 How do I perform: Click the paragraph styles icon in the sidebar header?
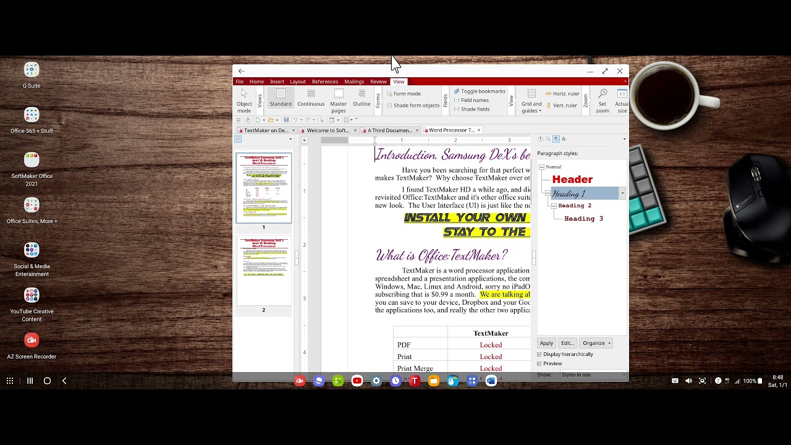(x=556, y=139)
